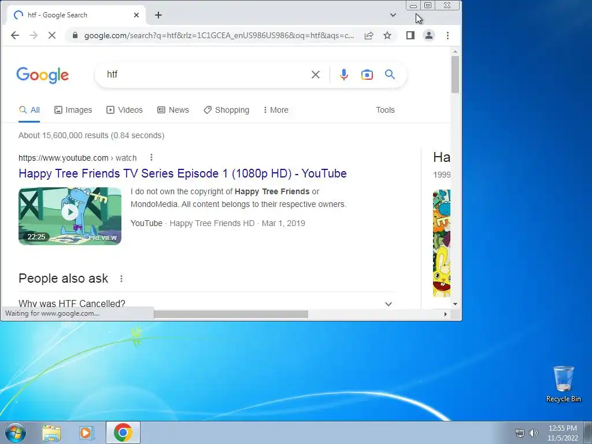Click the forward navigation arrow
This screenshot has width=592, height=444.
click(34, 35)
